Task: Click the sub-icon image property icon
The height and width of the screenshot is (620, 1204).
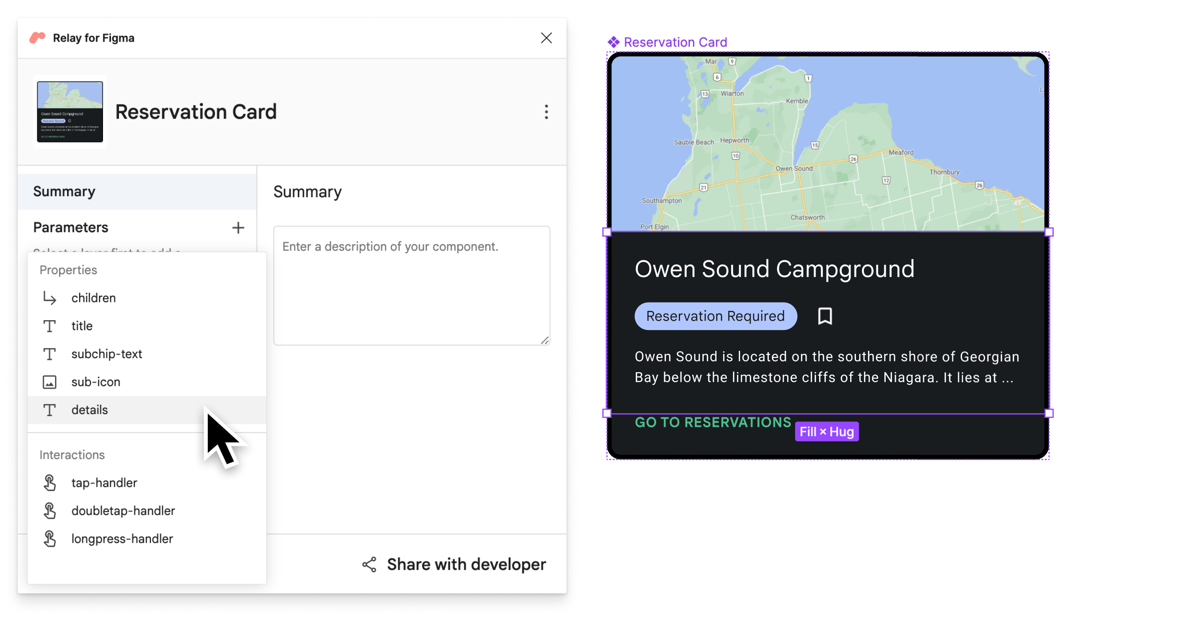Action: pos(50,381)
